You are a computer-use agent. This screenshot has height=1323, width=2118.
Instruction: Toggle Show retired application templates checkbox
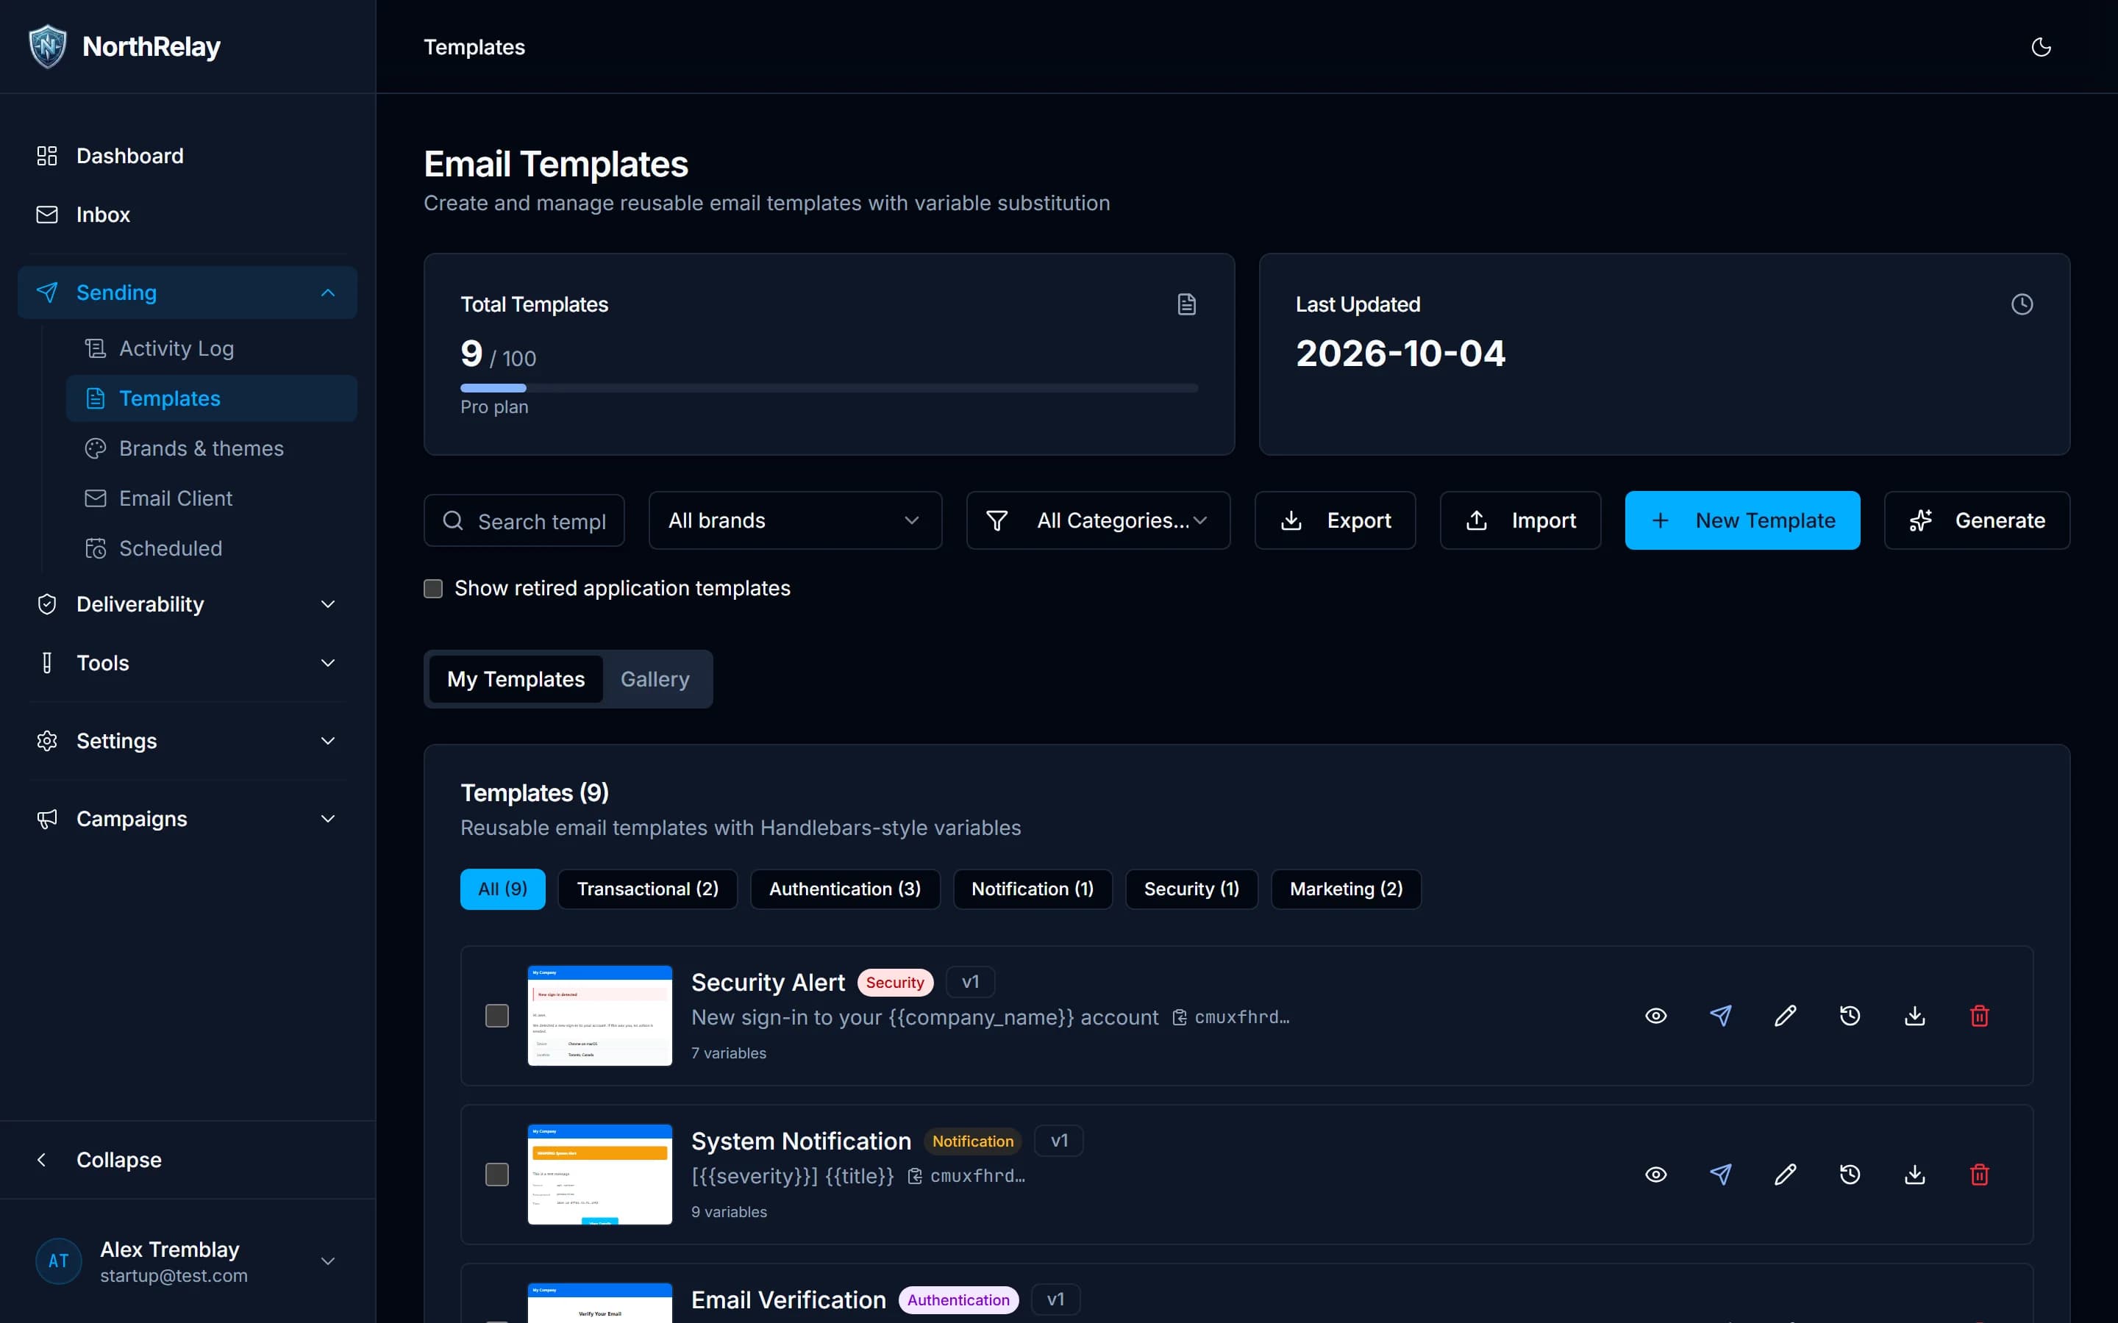point(433,588)
